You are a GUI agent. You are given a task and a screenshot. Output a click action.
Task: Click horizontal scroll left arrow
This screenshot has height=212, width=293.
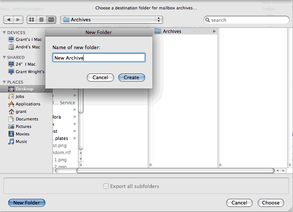pos(278,170)
